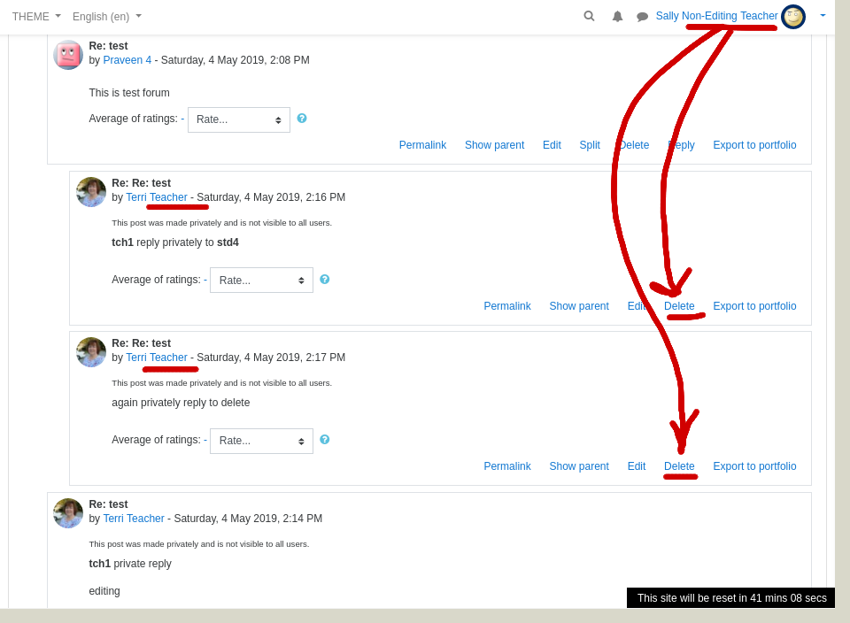This screenshot has width=850, height=623.
Task: Click Terri Teacher avatar on 2:17 PM post
Action: click(91, 352)
